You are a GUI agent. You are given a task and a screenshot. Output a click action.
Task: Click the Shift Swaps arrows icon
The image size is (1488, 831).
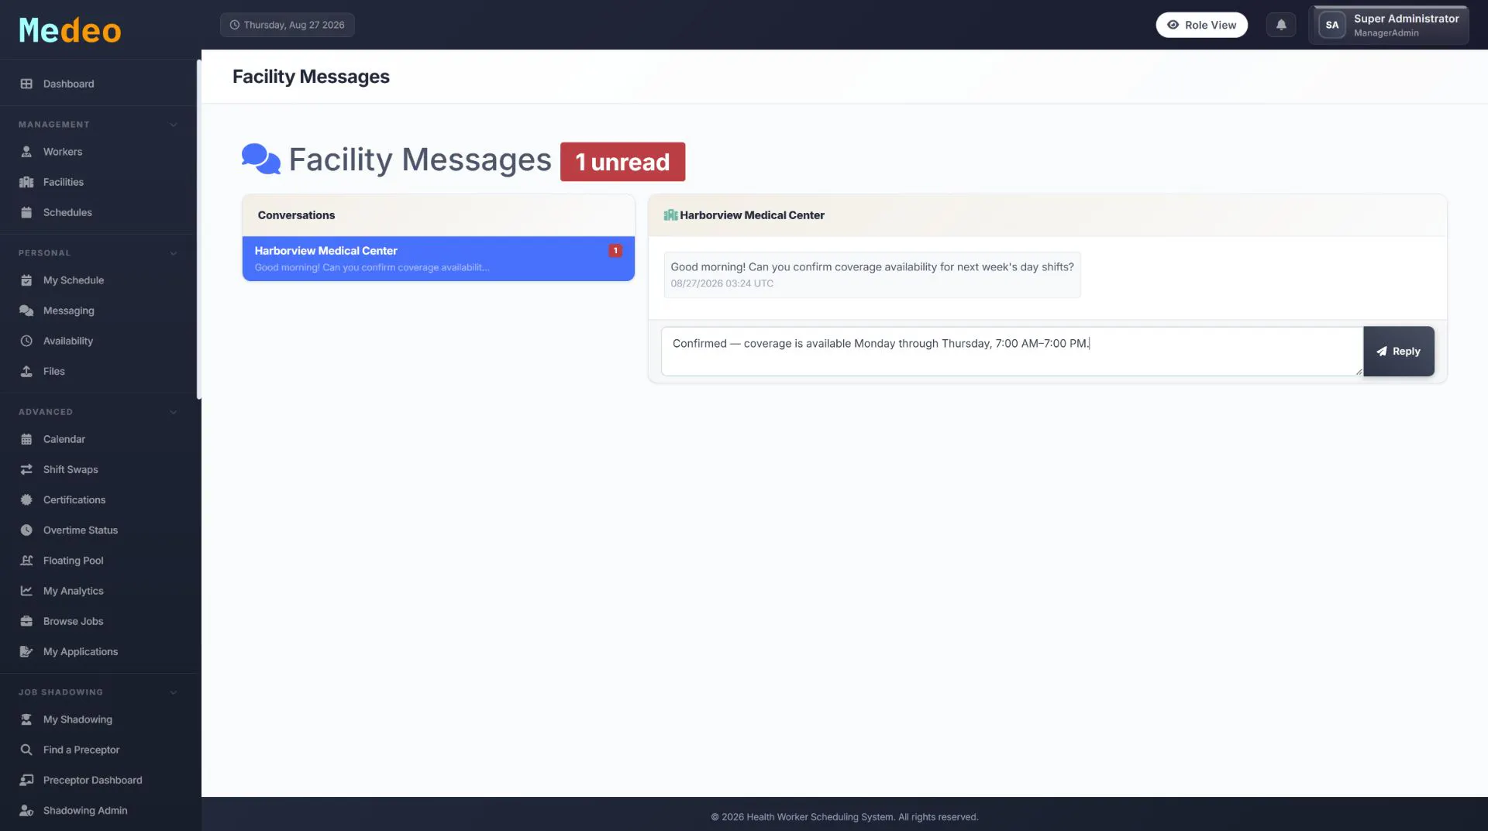(26, 469)
